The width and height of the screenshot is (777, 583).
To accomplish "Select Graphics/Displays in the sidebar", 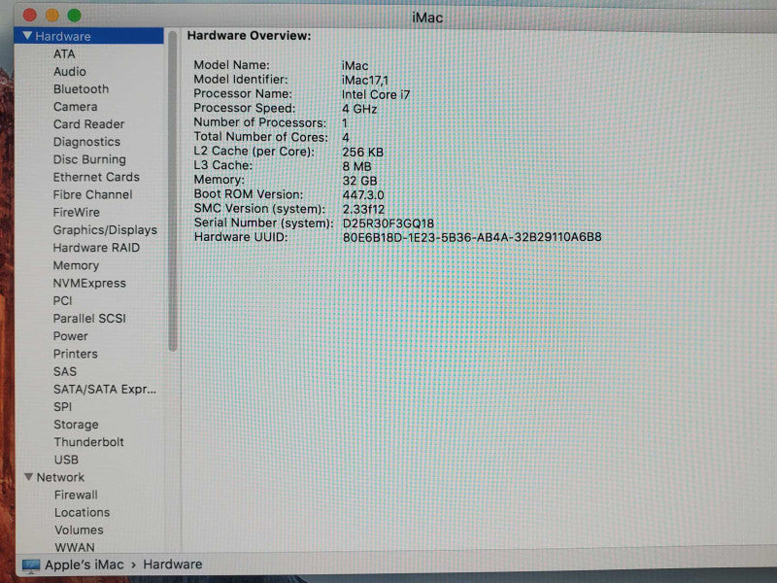I will [x=105, y=230].
